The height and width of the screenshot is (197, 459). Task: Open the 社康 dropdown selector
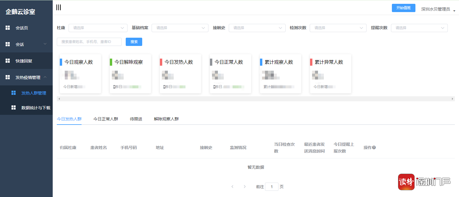pyautogui.click(x=98, y=28)
